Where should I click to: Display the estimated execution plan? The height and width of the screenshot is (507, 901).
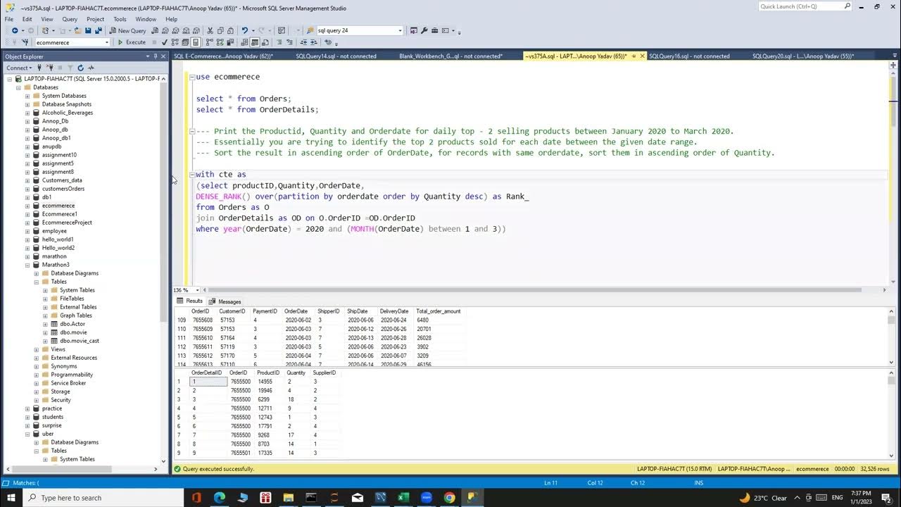pyautogui.click(x=175, y=42)
